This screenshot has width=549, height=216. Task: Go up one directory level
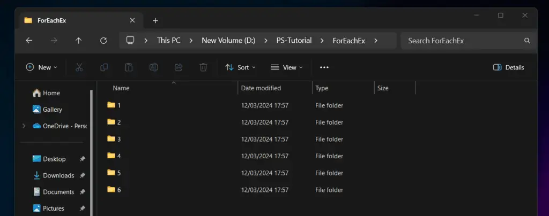pyautogui.click(x=79, y=40)
